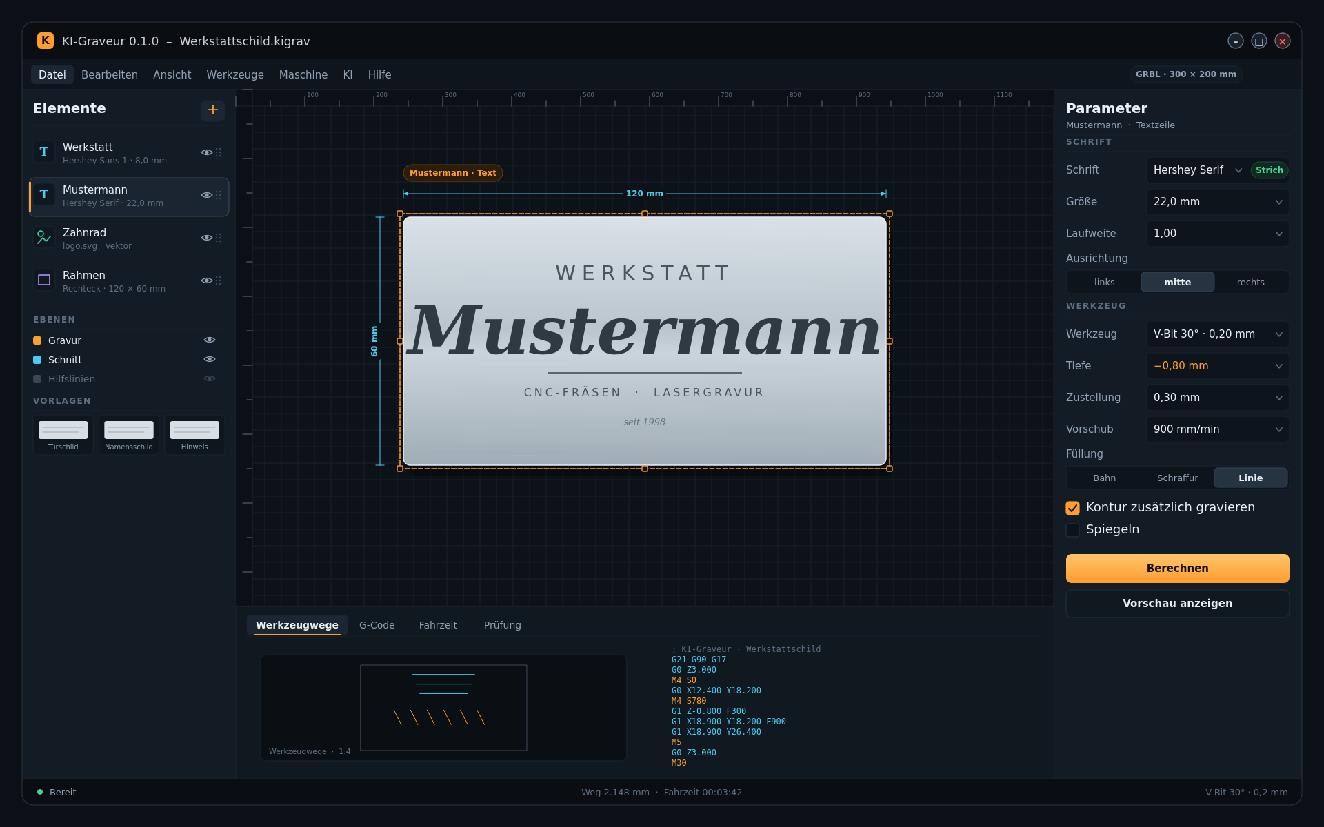Grab the drag handle of Werkstatt row
This screenshot has height=827, width=1324.
click(x=219, y=152)
